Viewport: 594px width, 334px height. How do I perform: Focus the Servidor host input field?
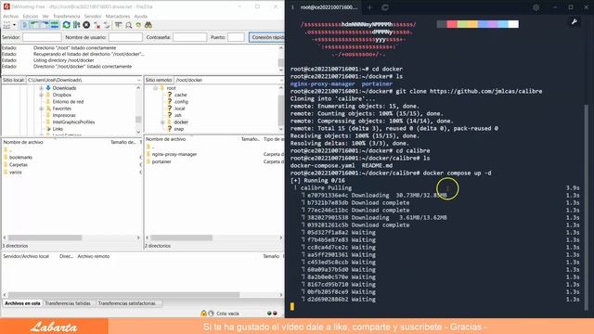tap(42, 37)
